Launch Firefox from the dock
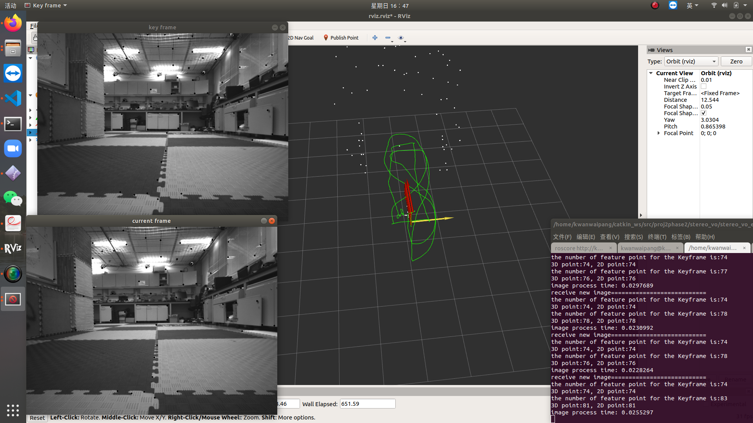The width and height of the screenshot is (753, 423). click(13, 23)
